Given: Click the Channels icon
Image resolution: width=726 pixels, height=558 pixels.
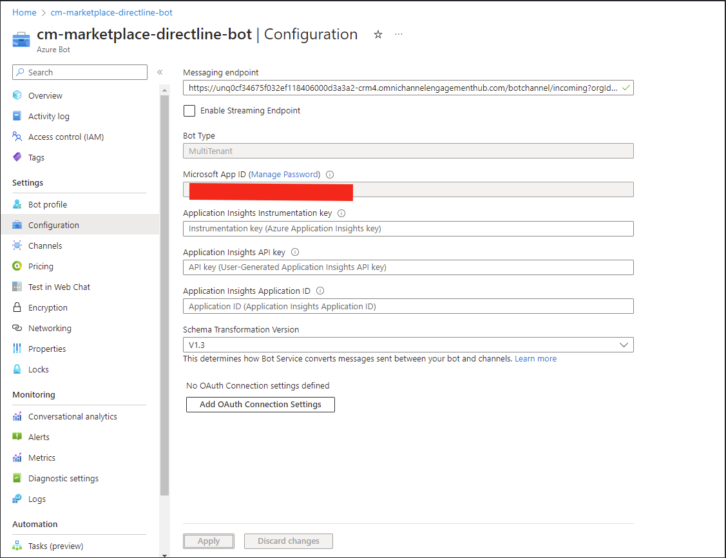Looking at the screenshot, I should 17,245.
